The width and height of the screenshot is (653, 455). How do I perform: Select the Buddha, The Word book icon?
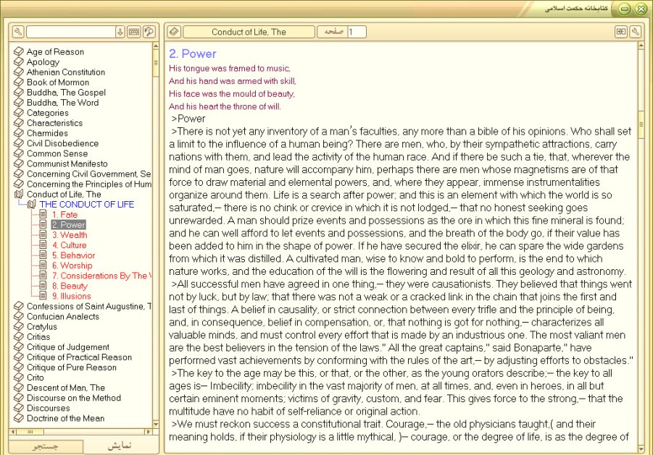(x=18, y=102)
